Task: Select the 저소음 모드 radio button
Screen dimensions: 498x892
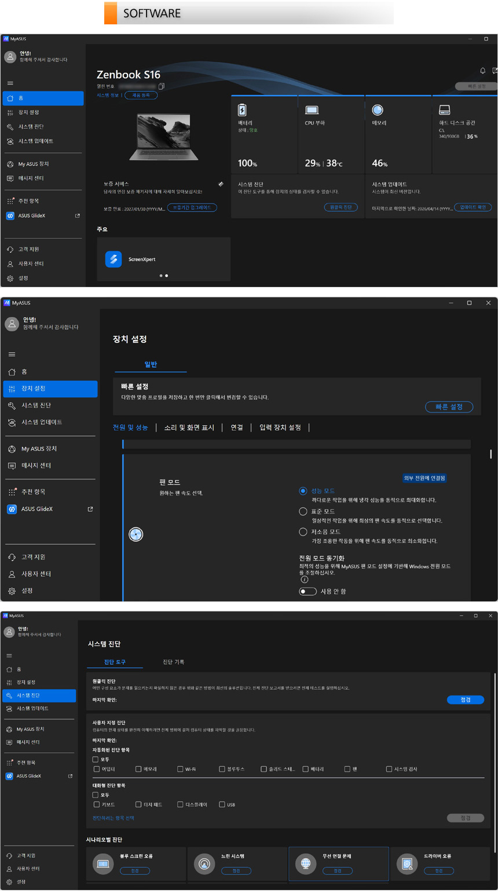Action: [303, 532]
